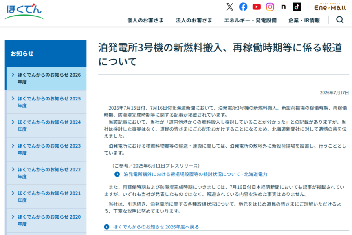
Task: Click the article title 泊発電所3号機の新燃料搬入
Action: click(220, 55)
